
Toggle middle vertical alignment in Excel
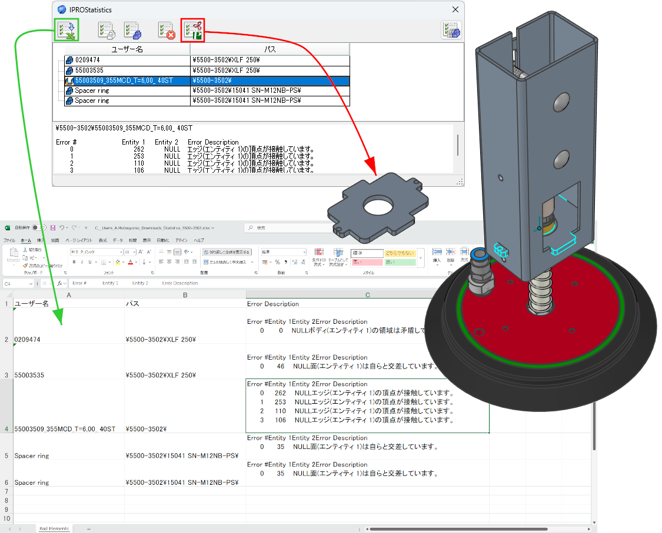pyautogui.click(x=169, y=252)
